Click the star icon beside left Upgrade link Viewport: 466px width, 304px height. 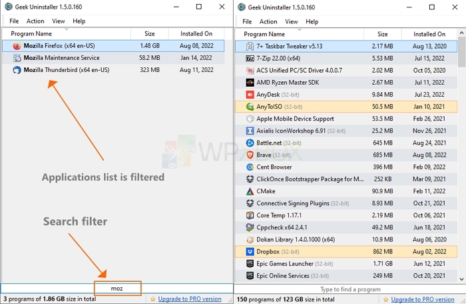click(x=152, y=299)
